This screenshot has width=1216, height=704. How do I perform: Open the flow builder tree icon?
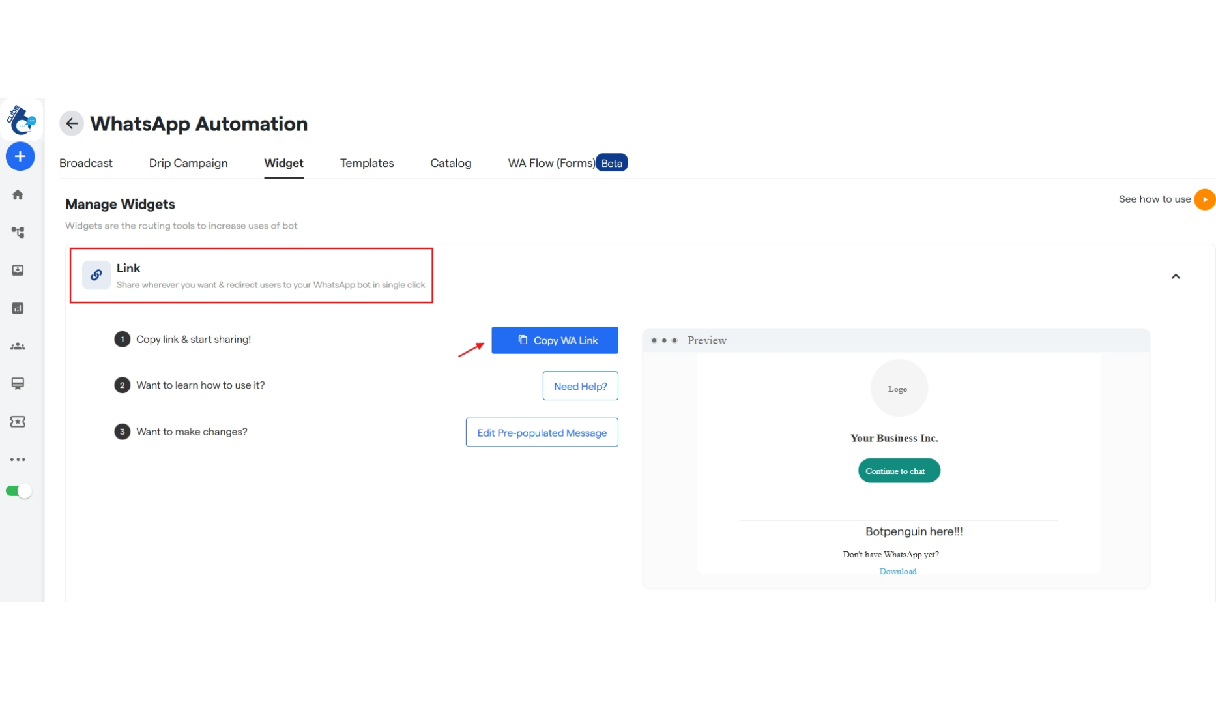18,232
